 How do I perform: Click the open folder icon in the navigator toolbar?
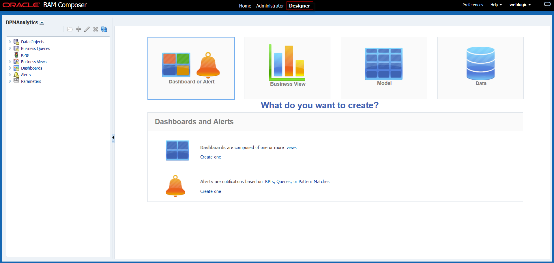[70, 29]
